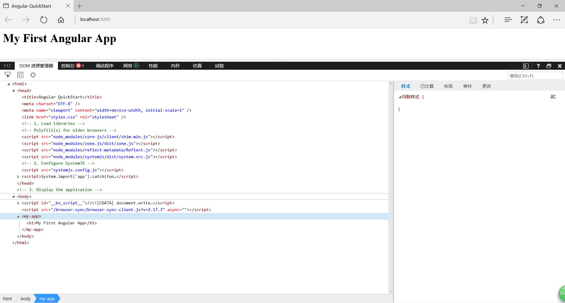Open the 内存 tab

[x=175, y=66]
